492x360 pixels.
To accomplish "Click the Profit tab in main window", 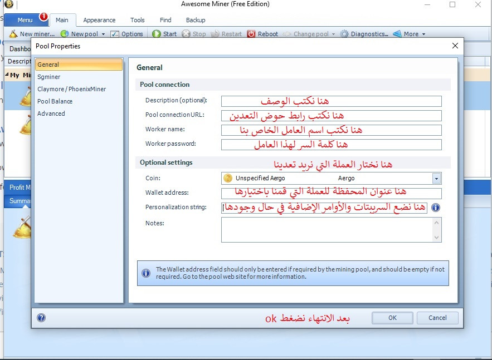I will tap(18, 188).
